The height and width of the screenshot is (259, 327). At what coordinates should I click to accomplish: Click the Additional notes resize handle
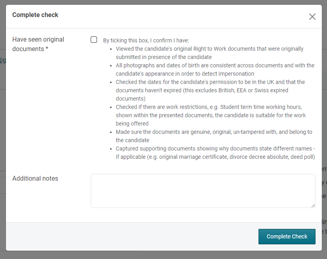pos(313,205)
